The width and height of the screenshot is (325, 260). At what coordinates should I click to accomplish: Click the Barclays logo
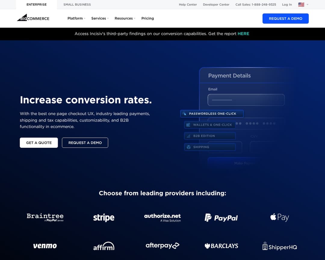(x=221, y=246)
